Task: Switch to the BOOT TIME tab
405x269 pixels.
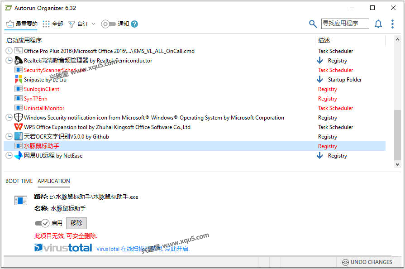Action: pos(19,181)
